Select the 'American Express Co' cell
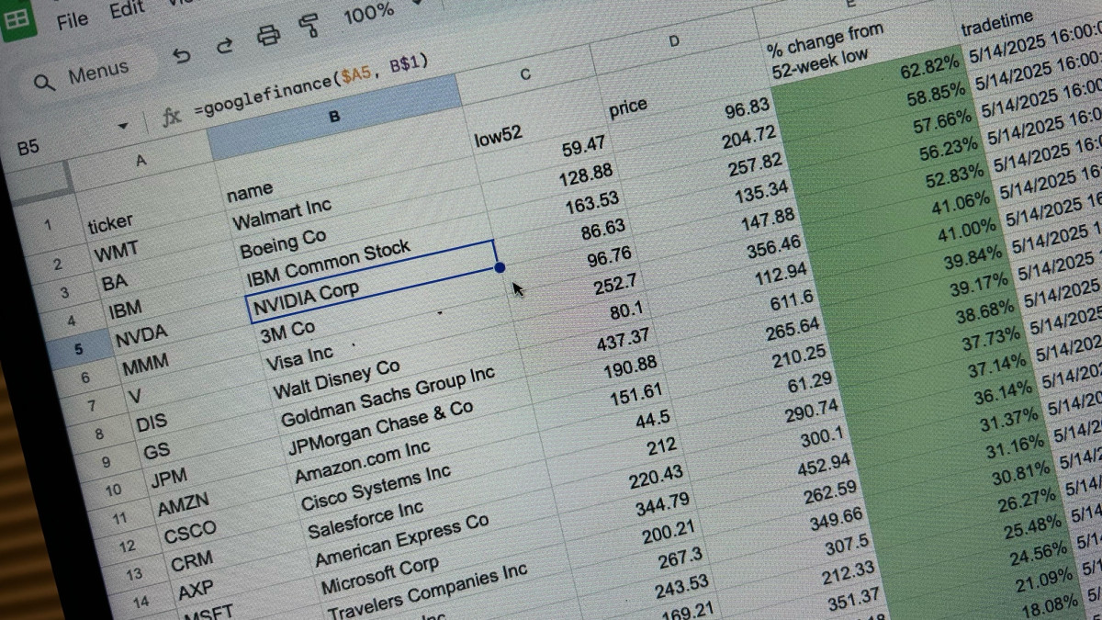Screen dimensions: 1102x620 402,540
